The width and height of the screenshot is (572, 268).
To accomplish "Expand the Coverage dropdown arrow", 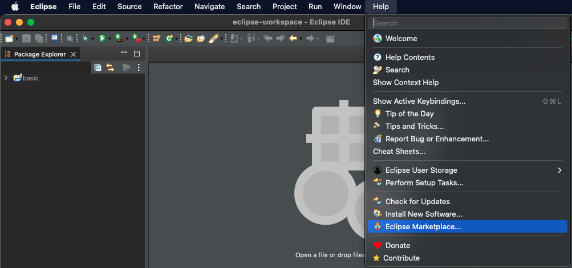I will pos(127,39).
